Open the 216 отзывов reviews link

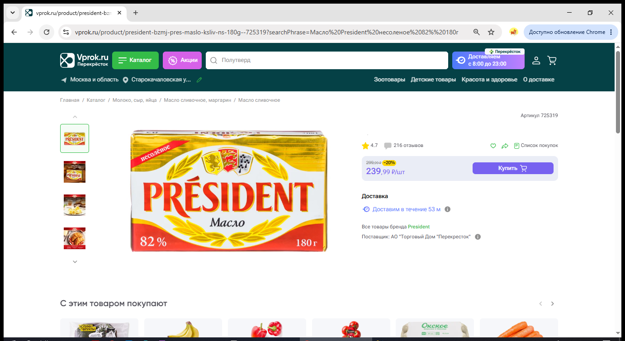pos(408,146)
